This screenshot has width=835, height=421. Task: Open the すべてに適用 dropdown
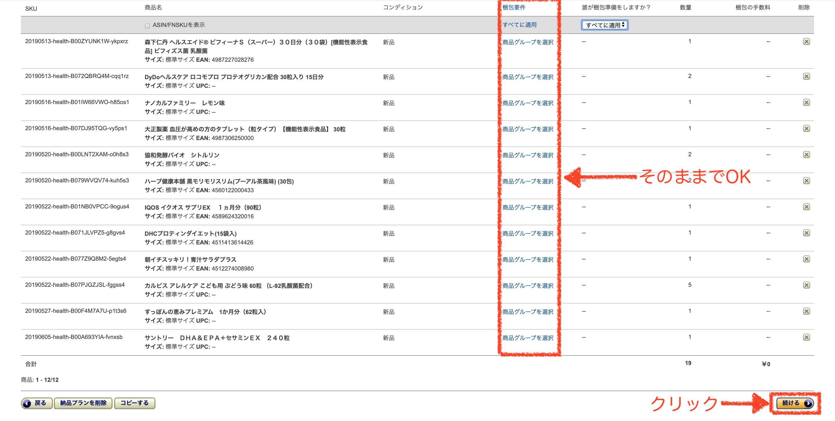(x=605, y=25)
